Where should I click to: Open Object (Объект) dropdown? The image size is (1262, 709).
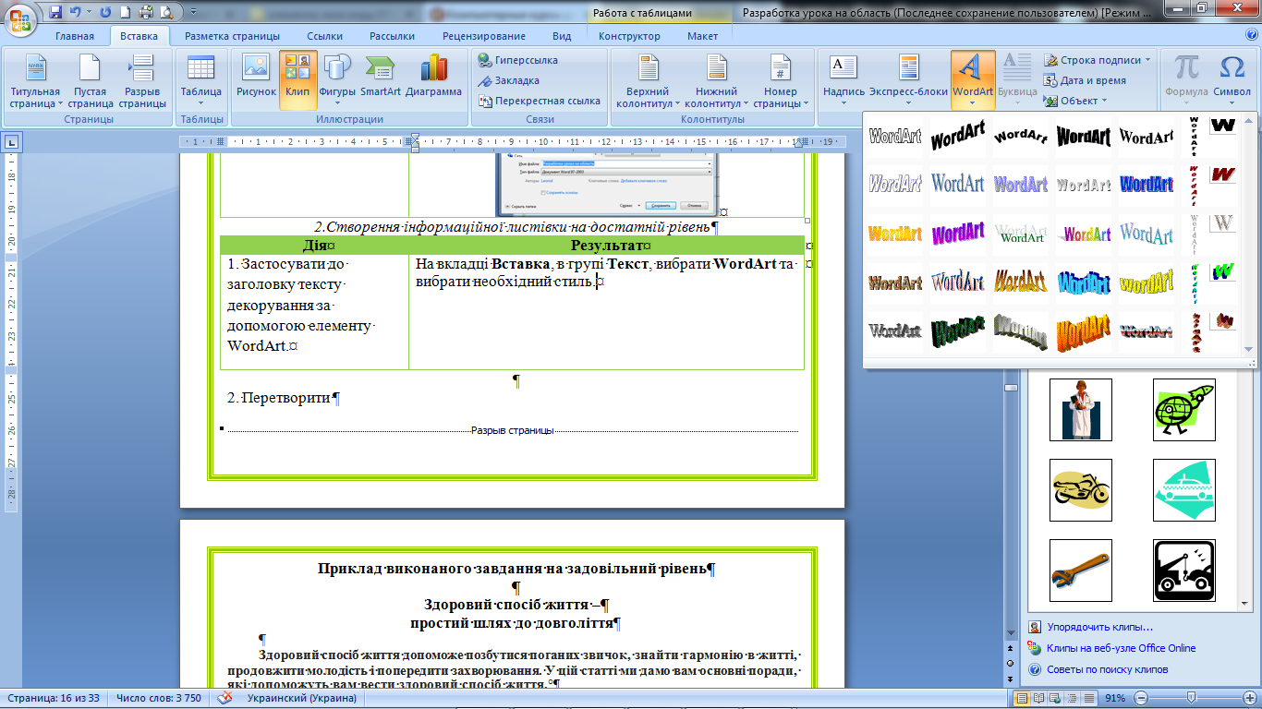[x=1075, y=101]
